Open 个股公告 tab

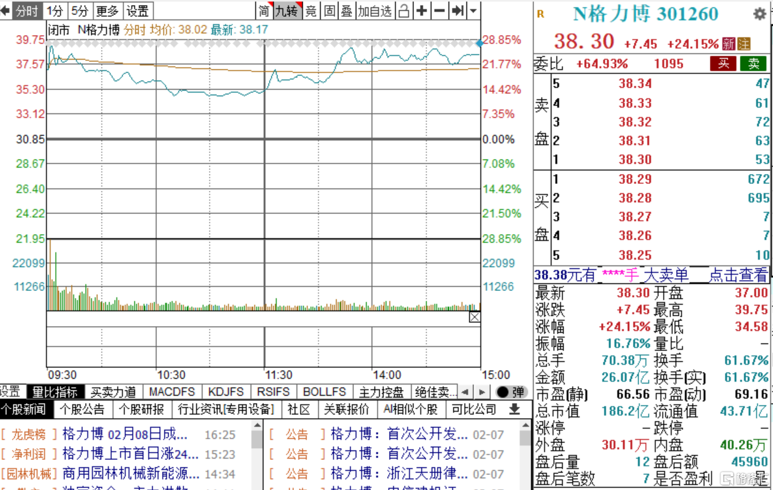tap(82, 409)
